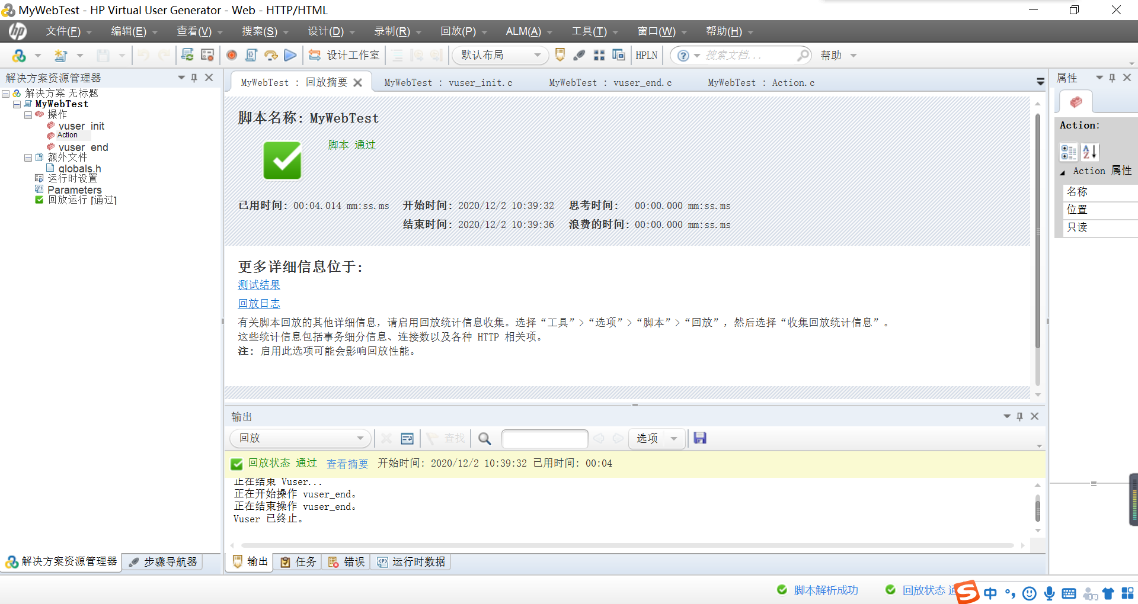Click the blue Replay play button
Viewport: 1138px width, 604px height.
[x=290, y=55]
